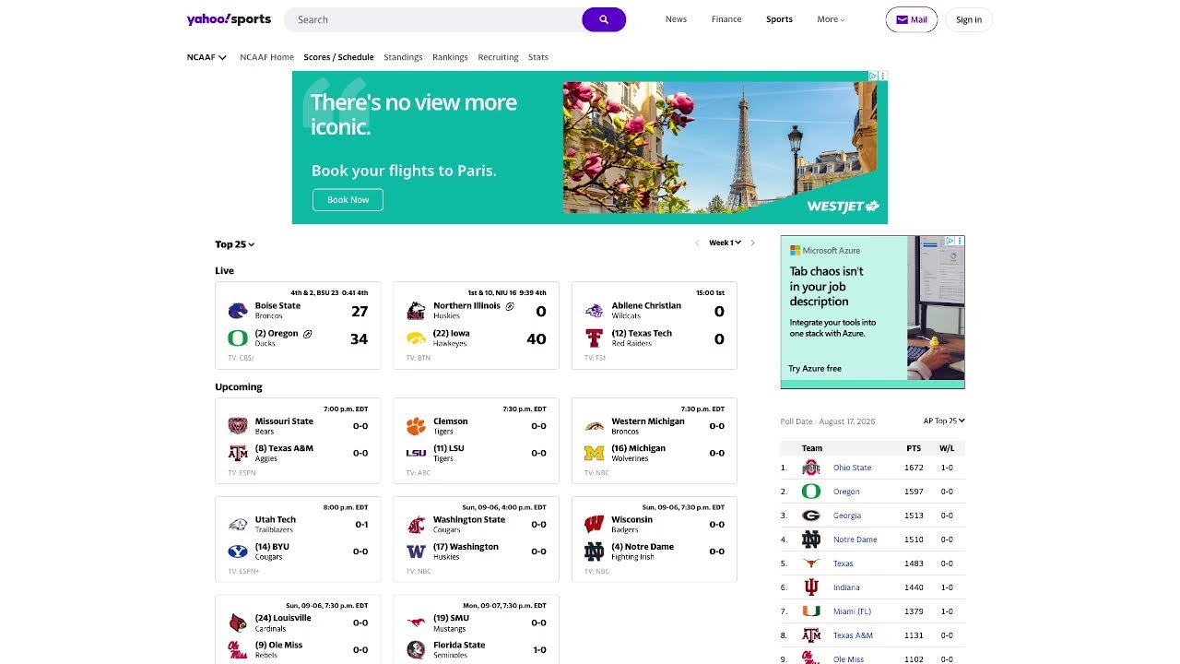Click the purple search magnifier button
The height and width of the screenshot is (664, 1180).
[x=604, y=19]
